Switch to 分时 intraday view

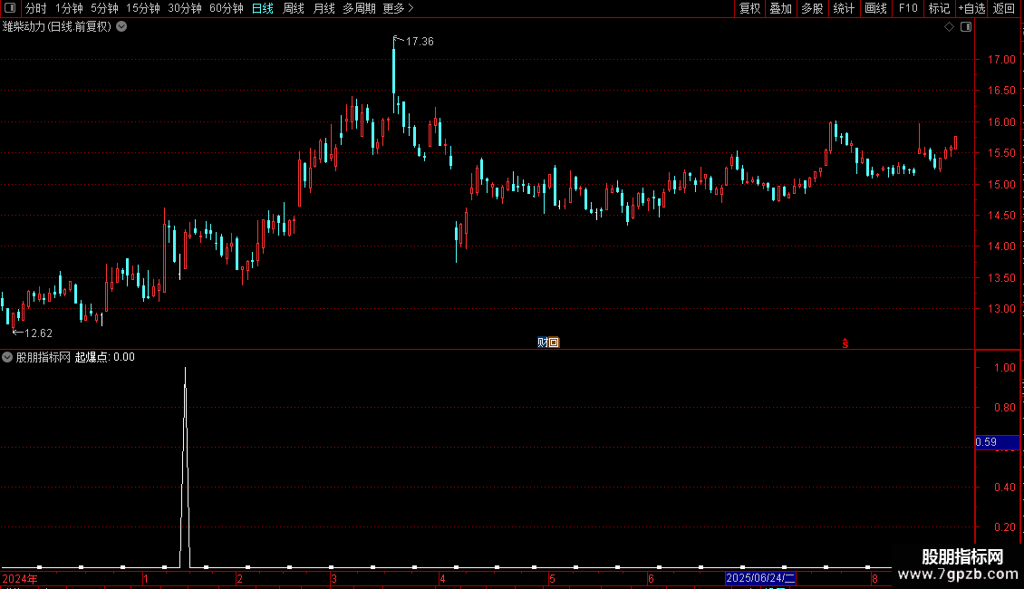pos(36,8)
